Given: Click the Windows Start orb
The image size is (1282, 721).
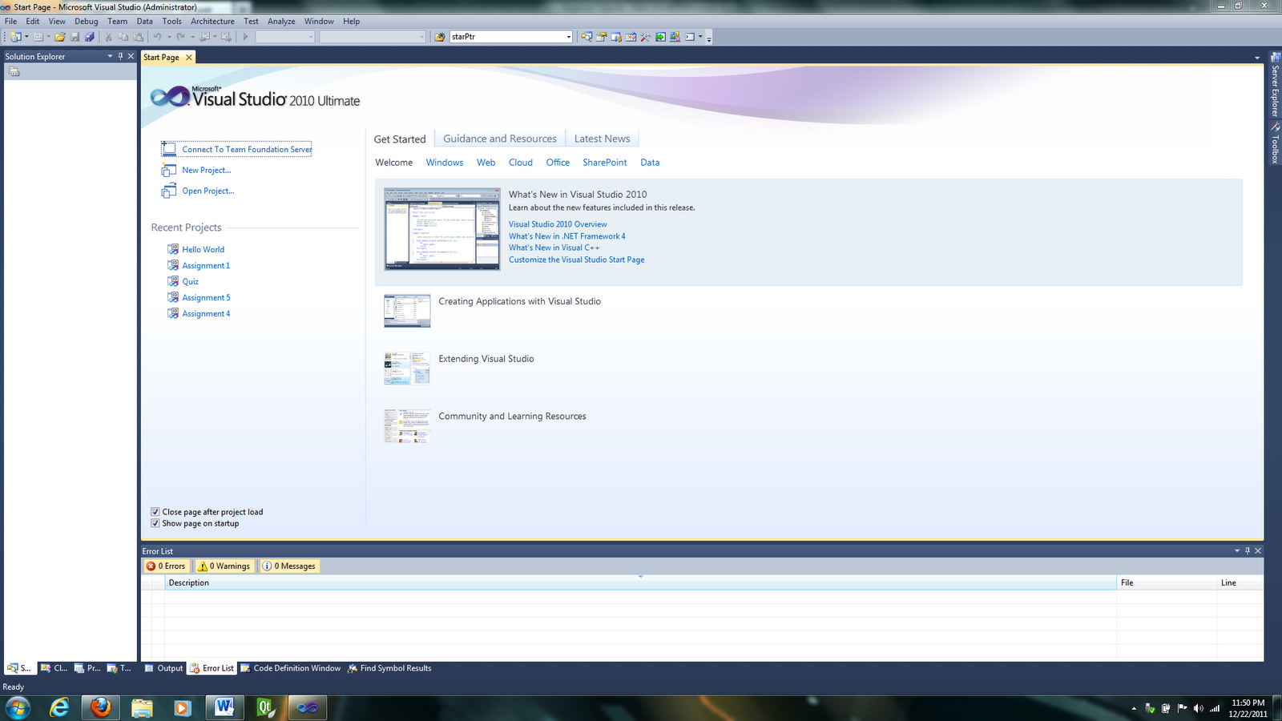Looking at the screenshot, I should pyautogui.click(x=18, y=707).
